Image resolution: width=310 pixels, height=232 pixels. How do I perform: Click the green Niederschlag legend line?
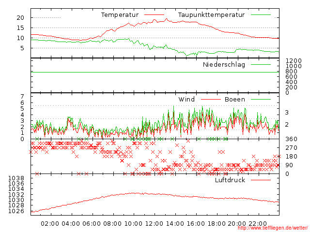pos(261,64)
